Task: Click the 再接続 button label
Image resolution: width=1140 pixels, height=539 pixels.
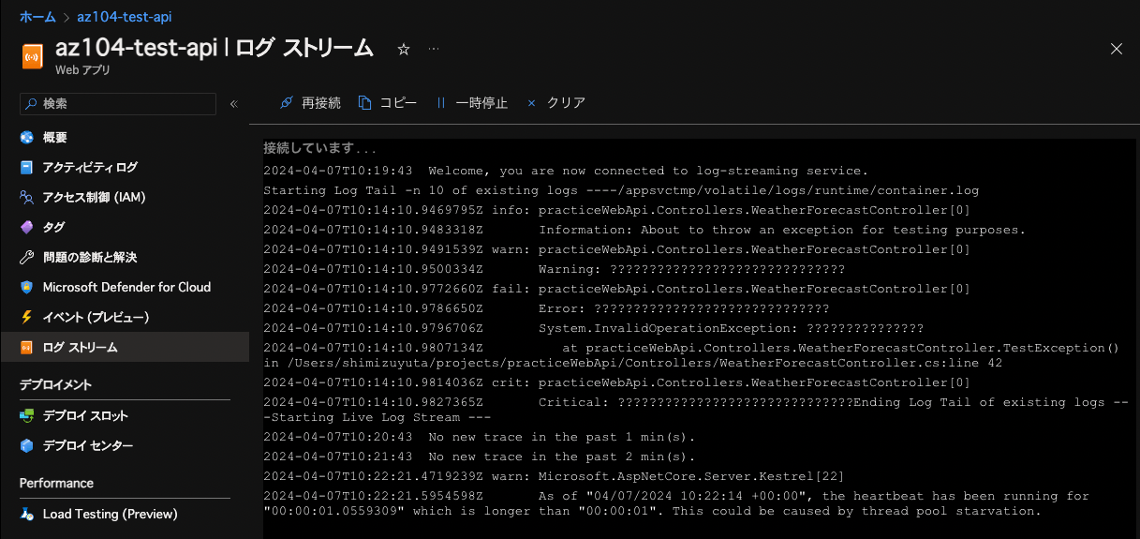Action: (321, 103)
